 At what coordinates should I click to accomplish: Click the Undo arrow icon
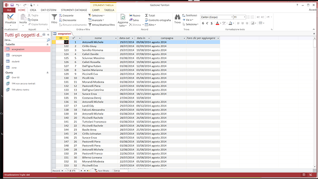tap(18, 5)
